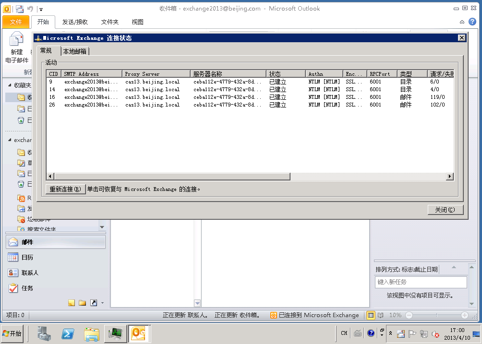Open the monitor application icon in taskbar
This screenshot has height=344, width=482.
click(115, 333)
